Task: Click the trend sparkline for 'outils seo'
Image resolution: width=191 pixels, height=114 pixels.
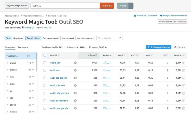Action: pos(107,63)
